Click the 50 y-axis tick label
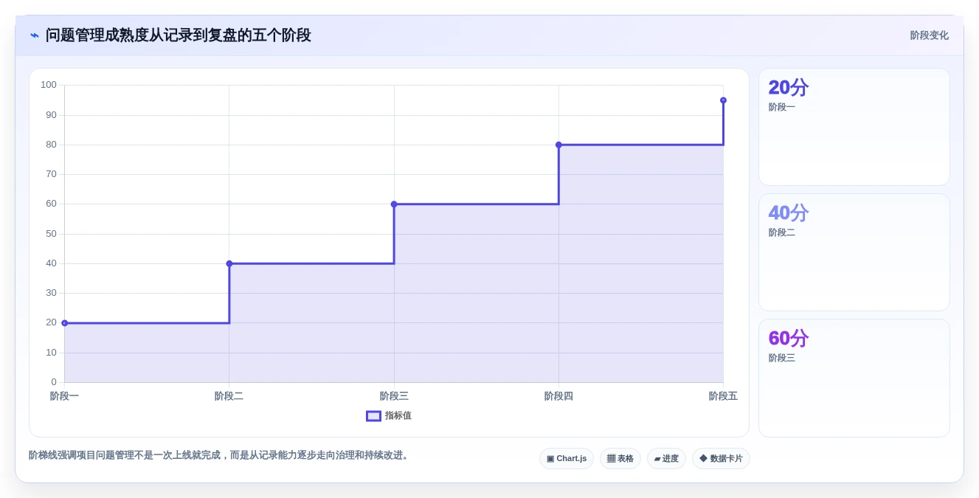979x498 pixels. [51, 234]
